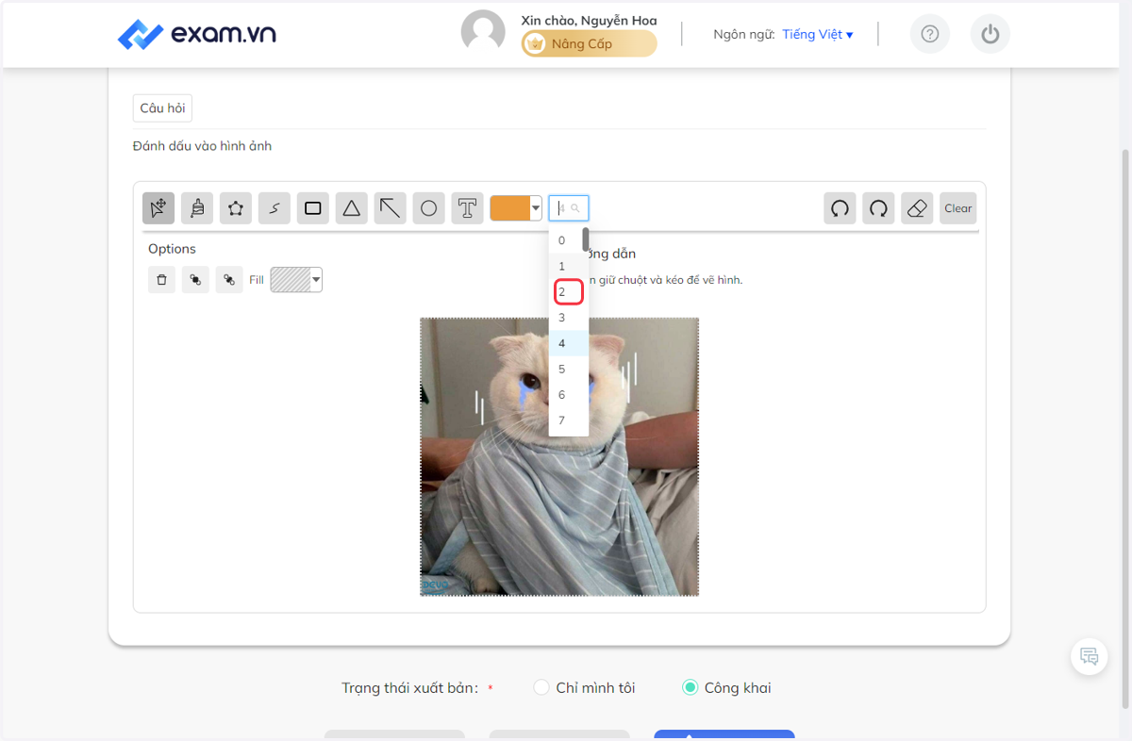Image resolution: width=1132 pixels, height=741 pixels.
Task: Choose width 5 from the list
Action: [x=569, y=369]
